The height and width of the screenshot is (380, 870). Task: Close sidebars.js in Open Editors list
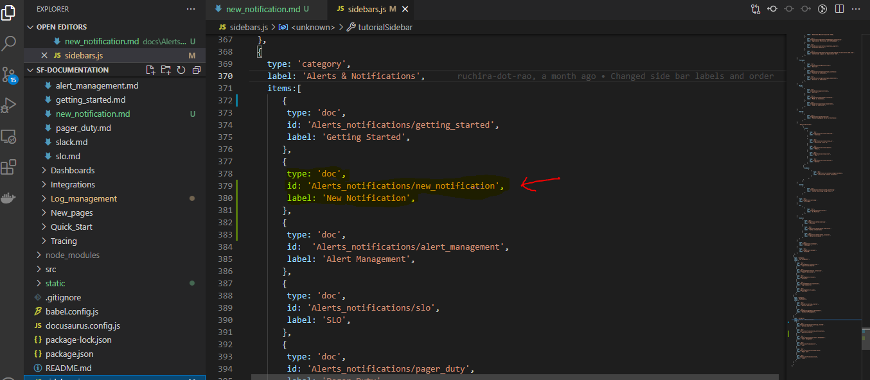44,55
